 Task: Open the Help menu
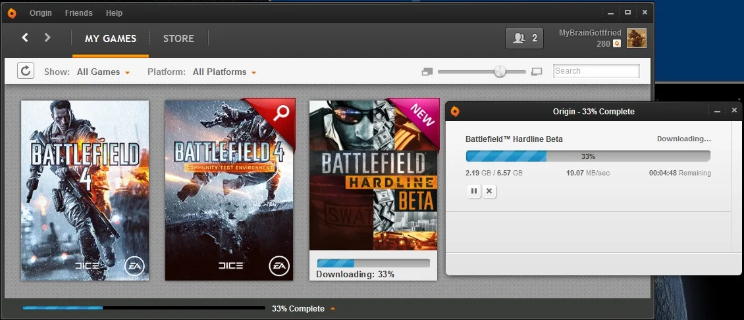(x=114, y=12)
